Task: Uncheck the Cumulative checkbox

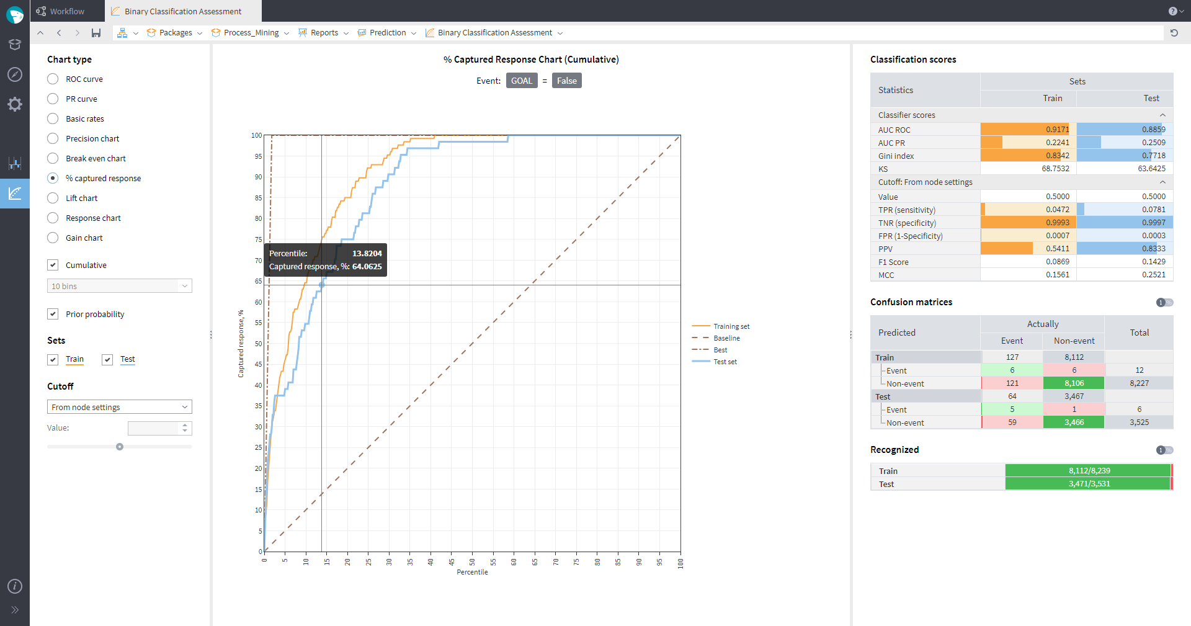Action: tap(53, 266)
